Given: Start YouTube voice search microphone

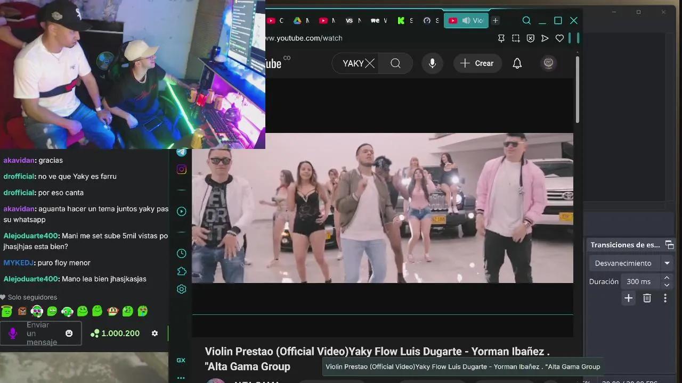Looking at the screenshot, I should click(x=432, y=63).
